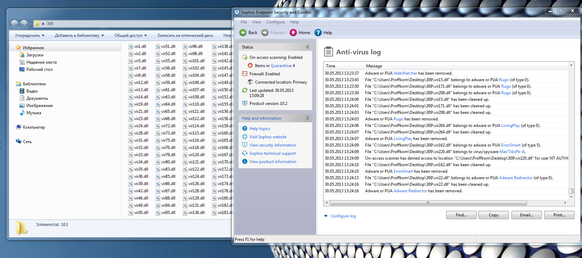Image resolution: width=582 pixels, height=258 pixels.
Task: Click the Print... button
Action: (559, 215)
